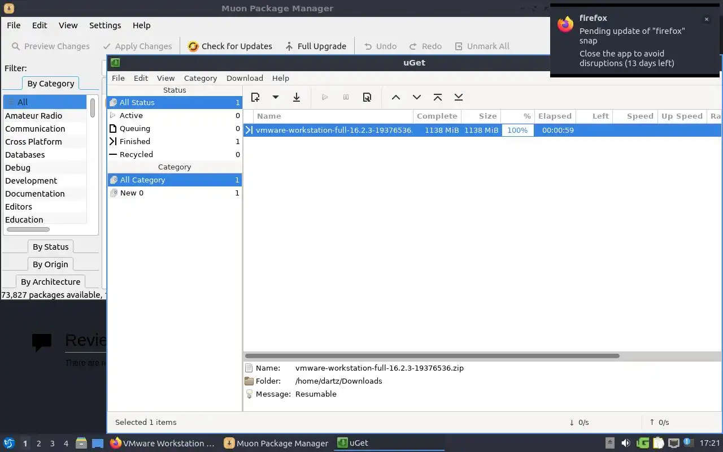Screen dimensions: 723x452
Task: Click the Muon Package Manager File menu
Action: [x=14, y=25]
